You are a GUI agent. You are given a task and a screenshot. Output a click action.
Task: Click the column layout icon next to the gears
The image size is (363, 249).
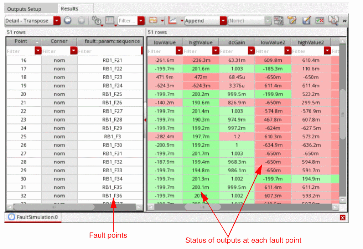110,20
